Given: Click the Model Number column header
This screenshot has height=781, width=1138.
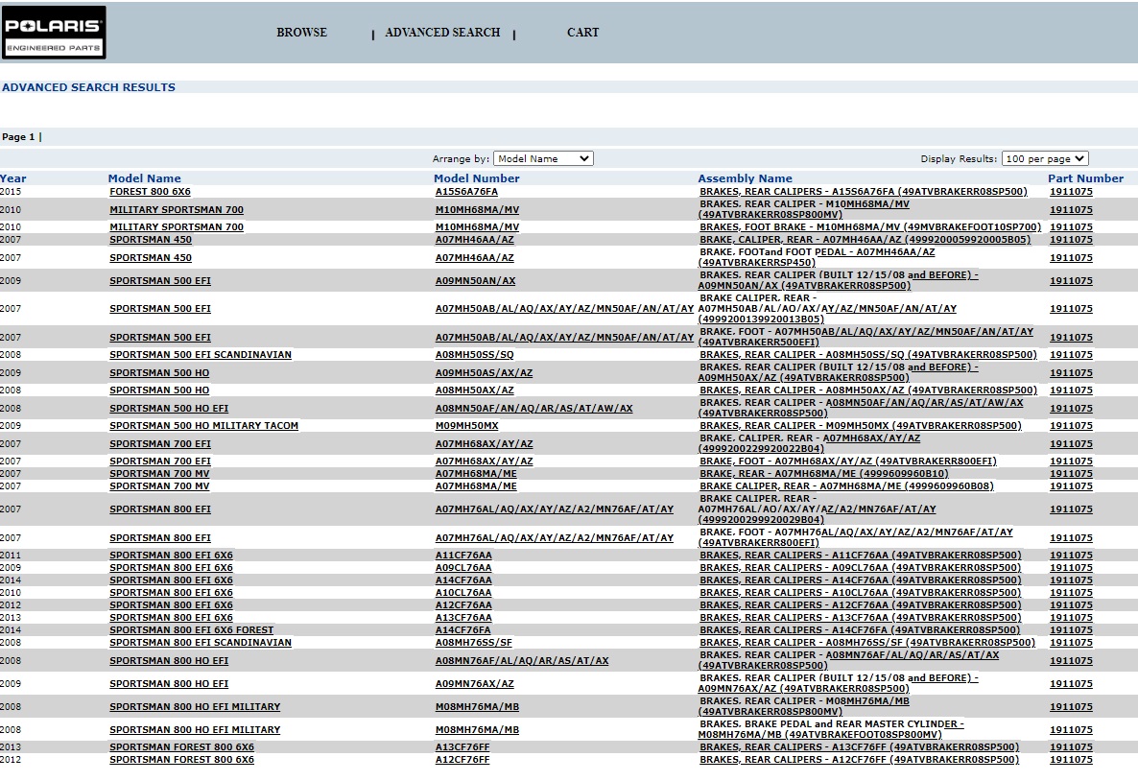Looking at the screenshot, I should click(x=476, y=178).
